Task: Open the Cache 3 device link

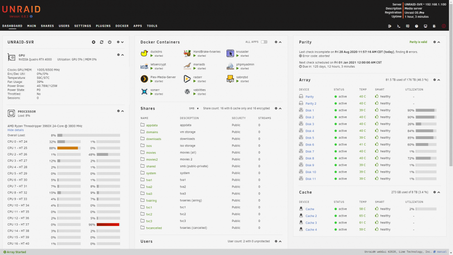Action: (311, 223)
